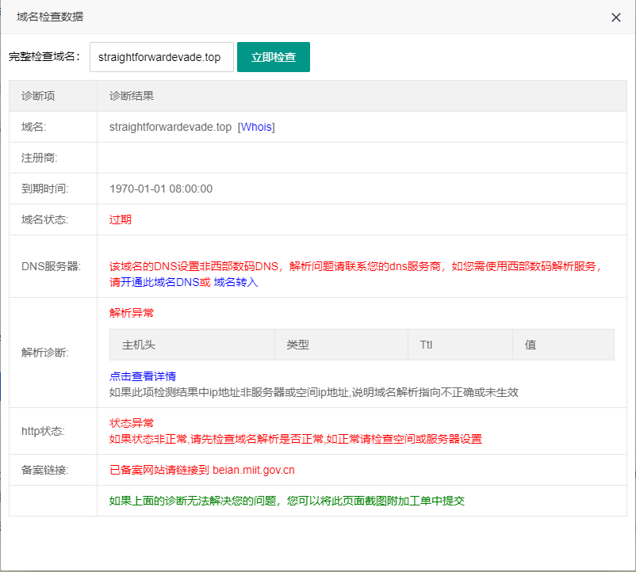Screen dimensions: 636x572
Task: Open the Whois link
Action: click(256, 127)
